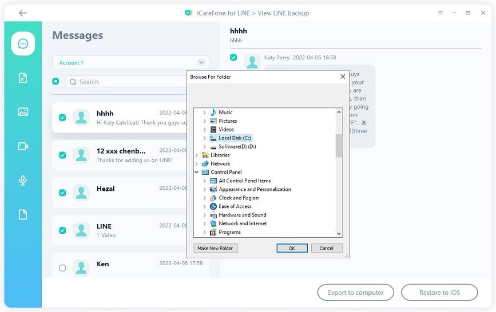Toggle the select-all checkbox beside Search
The height and width of the screenshot is (312, 496).
point(55,81)
